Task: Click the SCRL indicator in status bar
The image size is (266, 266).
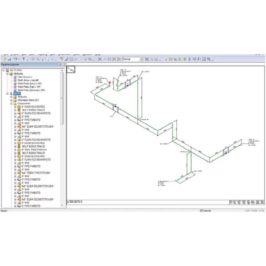Action: click(261, 211)
